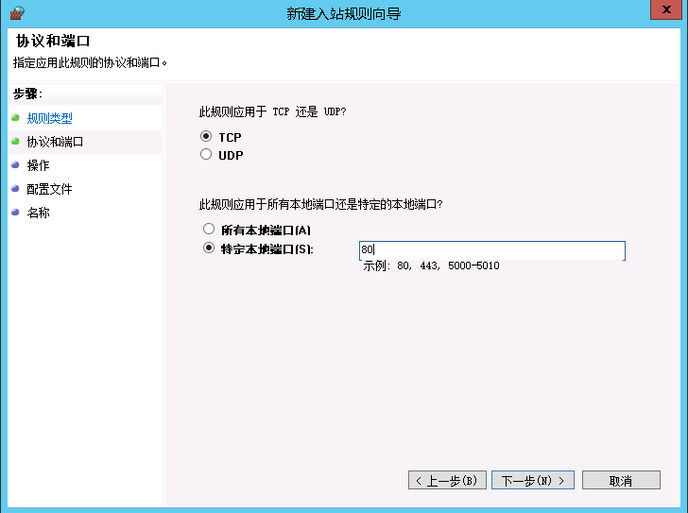Click the question 此规则应用于 TCP 还是 UDP?

pyautogui.click(x=272, y=111)
